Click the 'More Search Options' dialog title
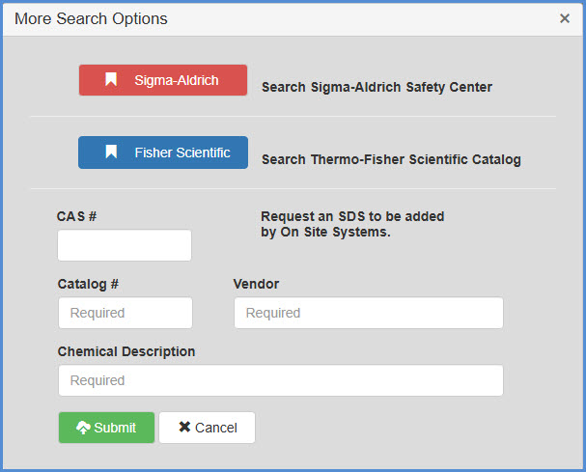Image resolution: width=586 pixels, height=472 pixels. tap(91, 19)
